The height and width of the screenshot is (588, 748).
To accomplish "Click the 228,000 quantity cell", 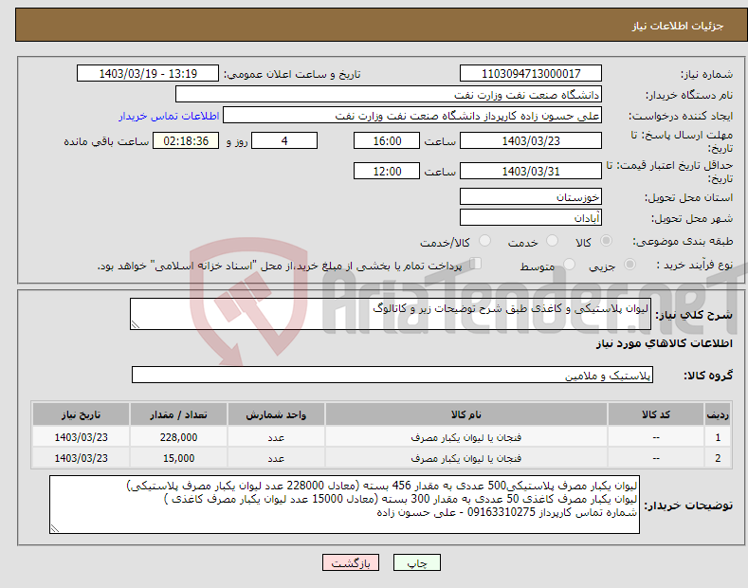I will 178,436.
